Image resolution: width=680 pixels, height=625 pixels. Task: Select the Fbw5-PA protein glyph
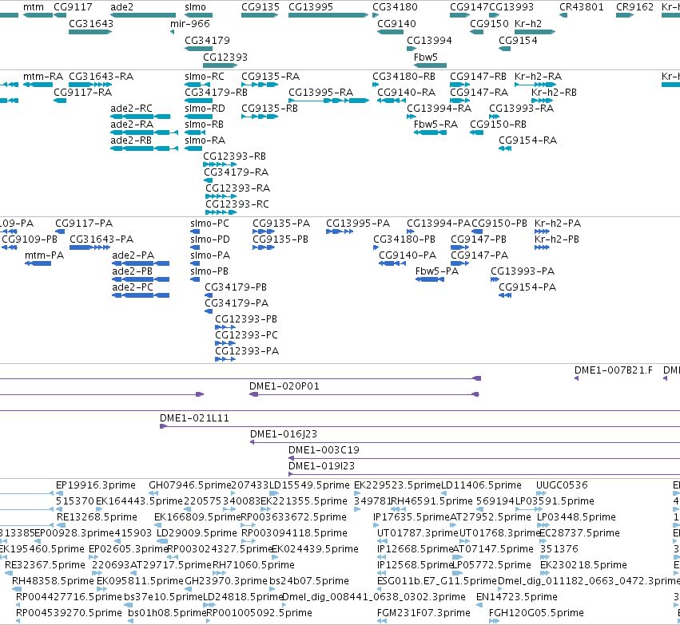point(430,280)
